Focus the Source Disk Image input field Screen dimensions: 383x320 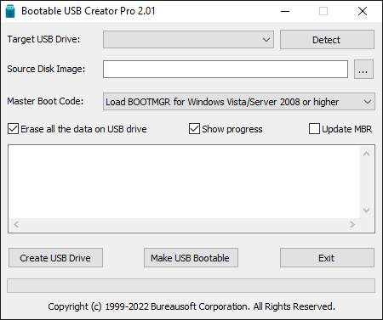pos(226,69)
